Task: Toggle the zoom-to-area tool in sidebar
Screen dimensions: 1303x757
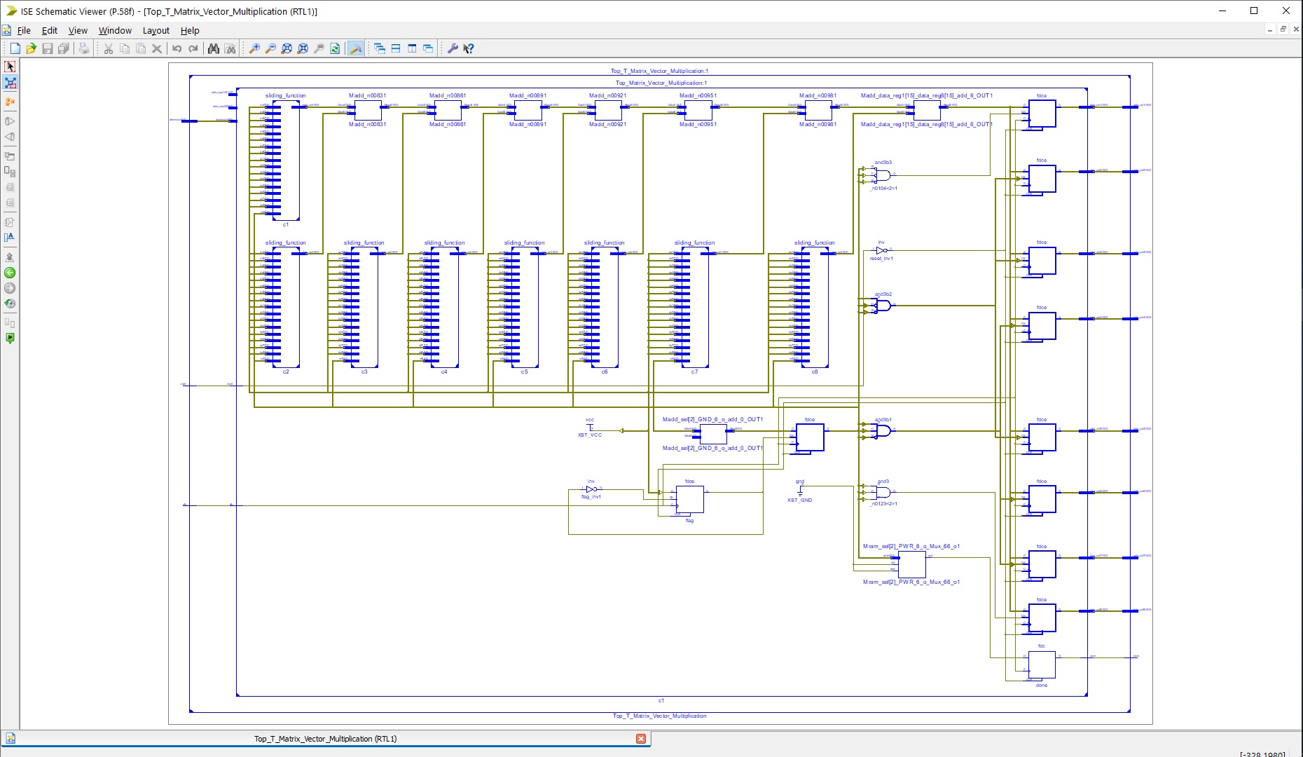Action: [10, 83]
